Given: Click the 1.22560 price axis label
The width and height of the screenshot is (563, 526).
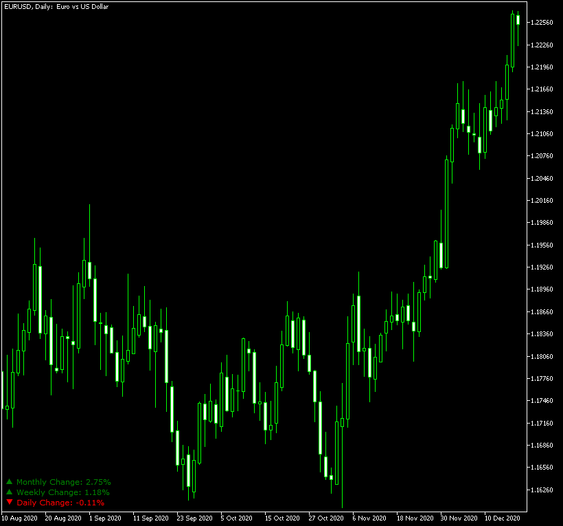Looking at the screenshot, I should [x=542, y=23].
